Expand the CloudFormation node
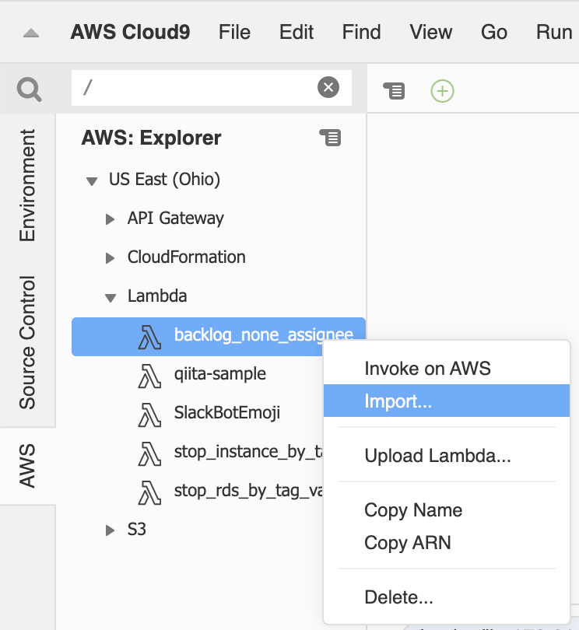The height and width of the screenshot is (630, 579). pyautogui.click(x=111, y=257)
